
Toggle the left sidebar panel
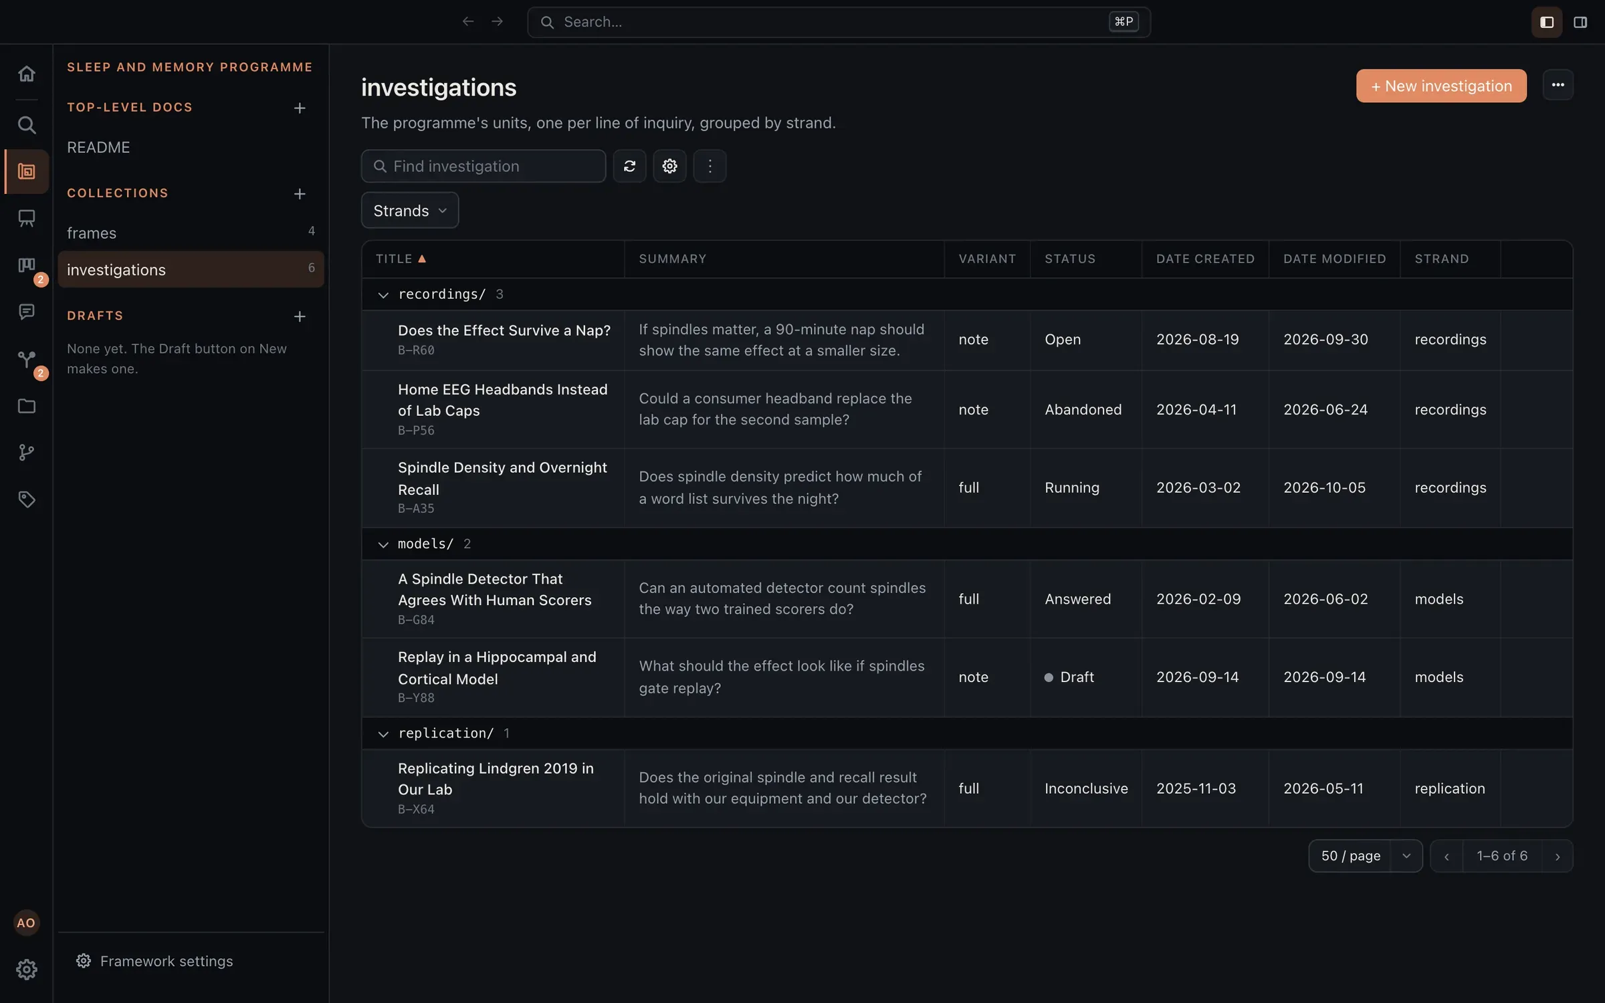(1546, 22)
